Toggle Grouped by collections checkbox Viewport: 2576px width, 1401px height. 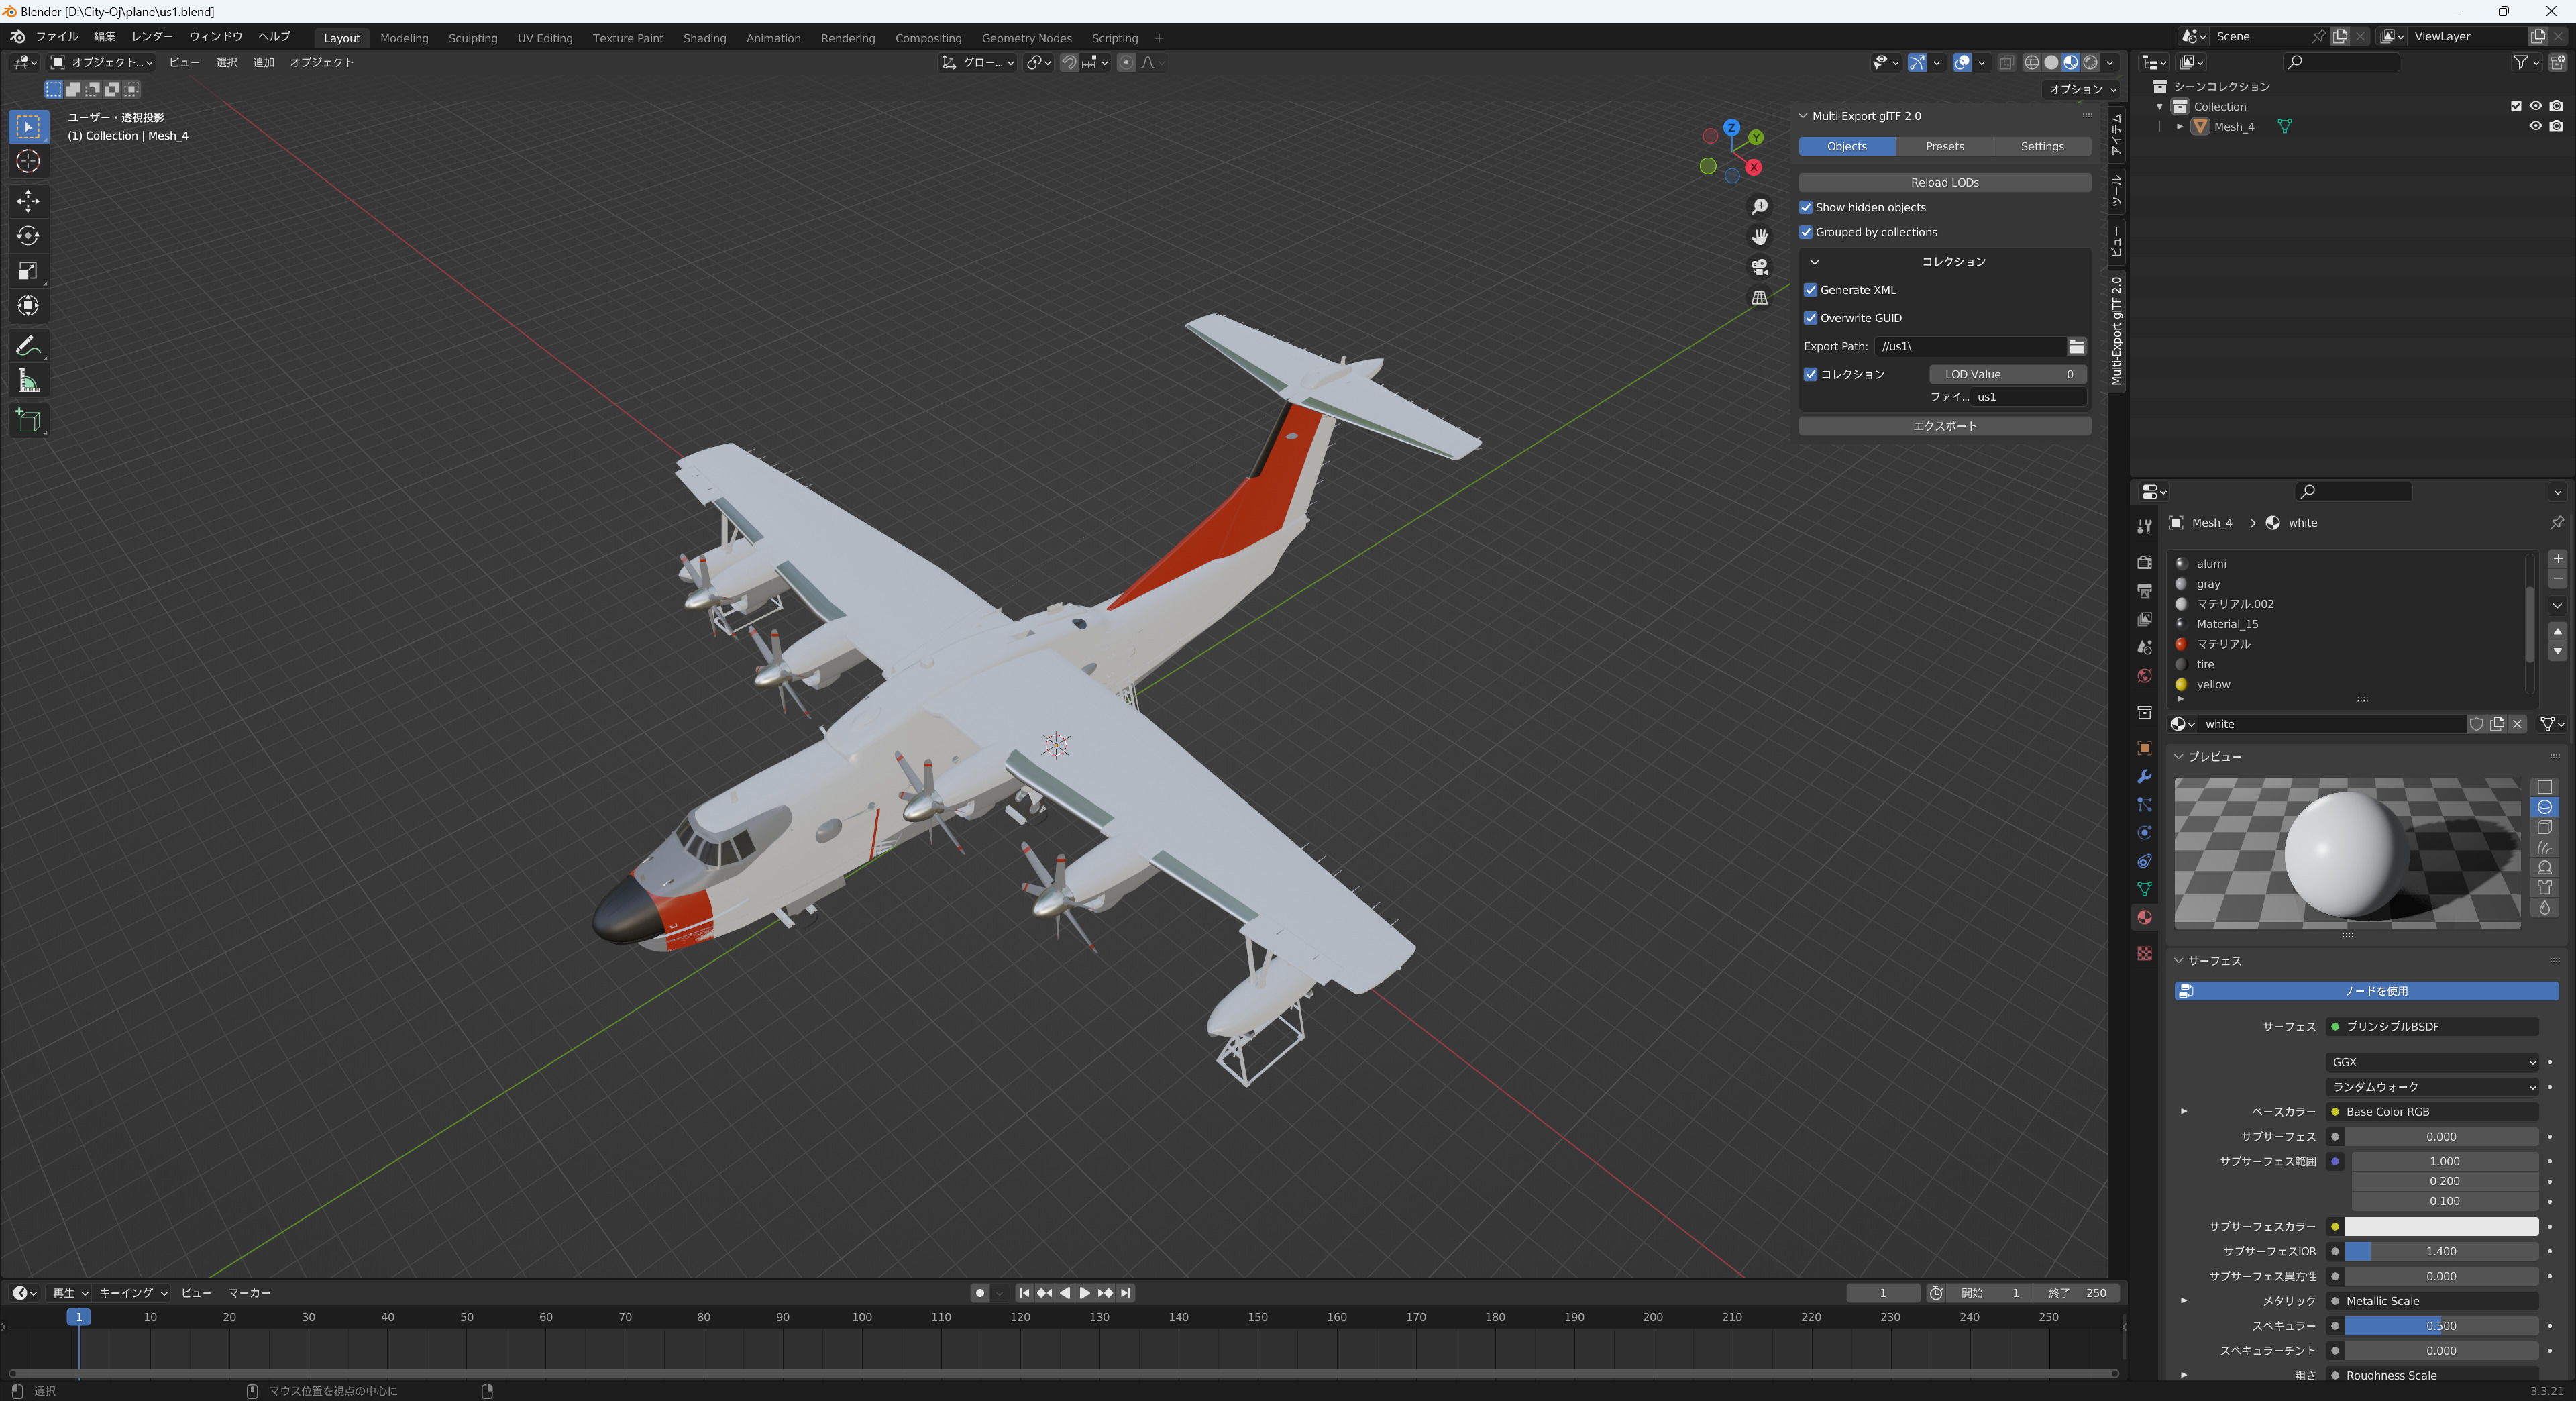point(1806,232)
